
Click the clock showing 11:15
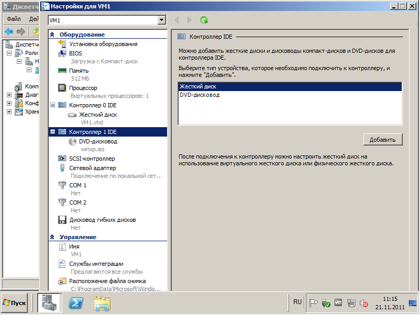pyautogui.click(x=390, y=299)
